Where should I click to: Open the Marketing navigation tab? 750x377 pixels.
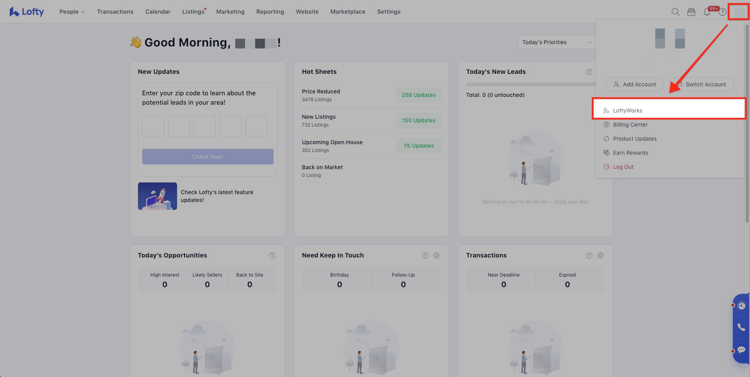[230, 12]
